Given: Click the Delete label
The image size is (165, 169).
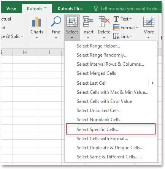Looking at the screenshot, I should pyautogui.click(x=104, y=32).
